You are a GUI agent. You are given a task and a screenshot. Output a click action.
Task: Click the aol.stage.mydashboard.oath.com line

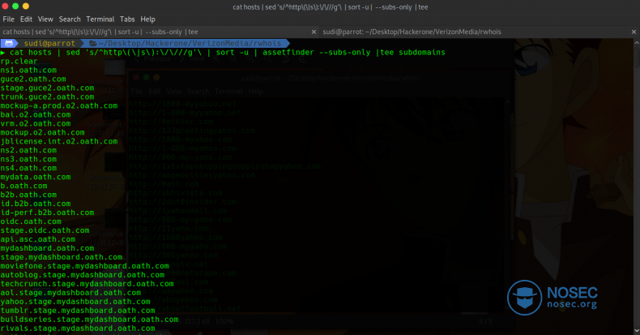(x=70, y=293)
